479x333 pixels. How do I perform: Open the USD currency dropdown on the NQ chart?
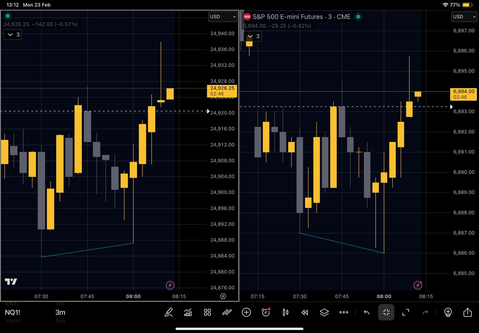pyautogui.click(x=223, y=17)
